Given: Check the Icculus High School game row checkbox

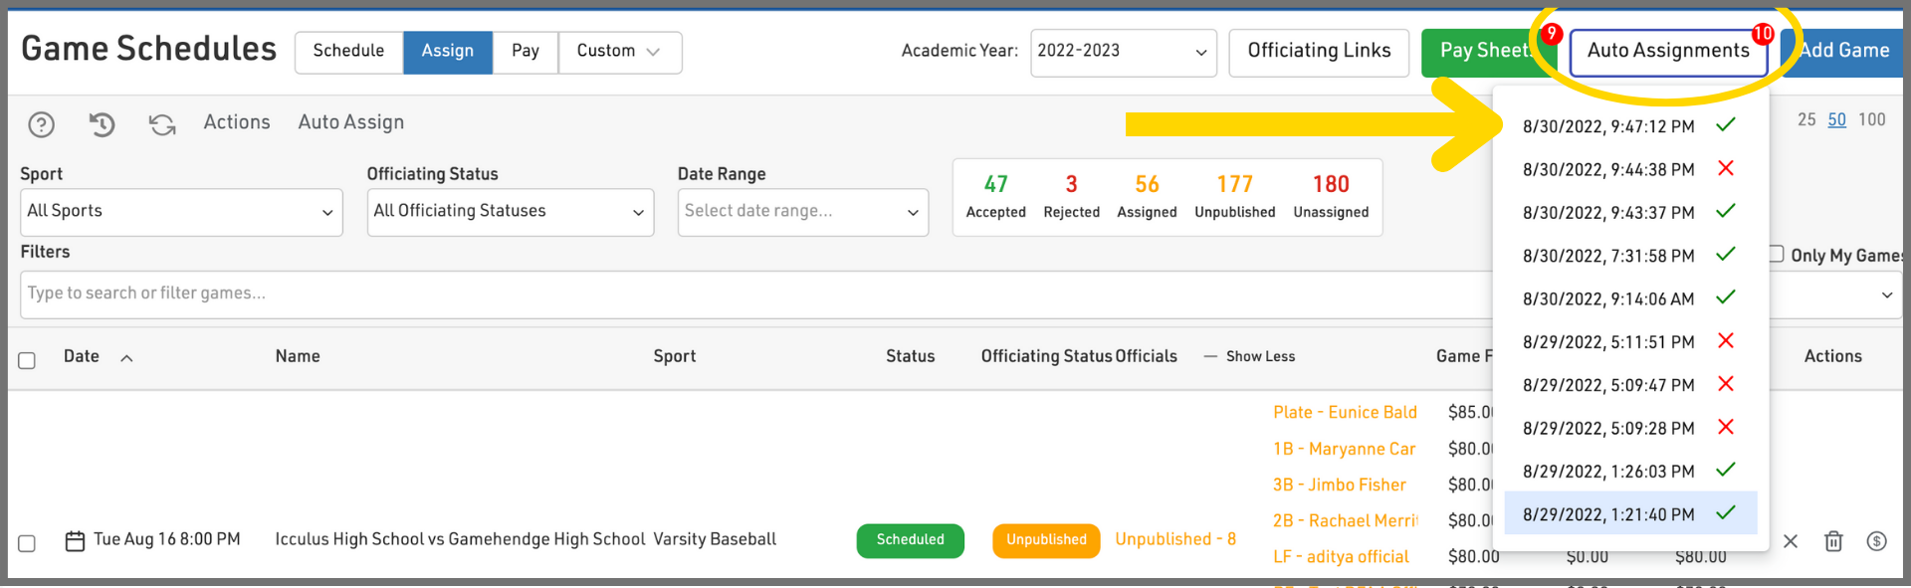Looking at the screenshot, I should [27, 543].
